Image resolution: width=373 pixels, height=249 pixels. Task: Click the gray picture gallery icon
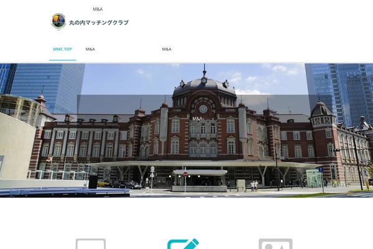click(x=275, y=244)
